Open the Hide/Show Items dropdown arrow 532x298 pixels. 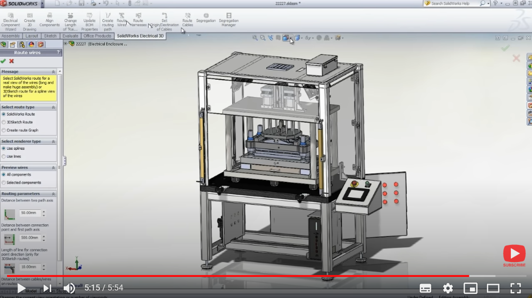click(312, 38)
